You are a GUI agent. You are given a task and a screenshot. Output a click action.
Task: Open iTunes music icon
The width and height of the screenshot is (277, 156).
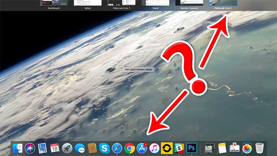154,148
